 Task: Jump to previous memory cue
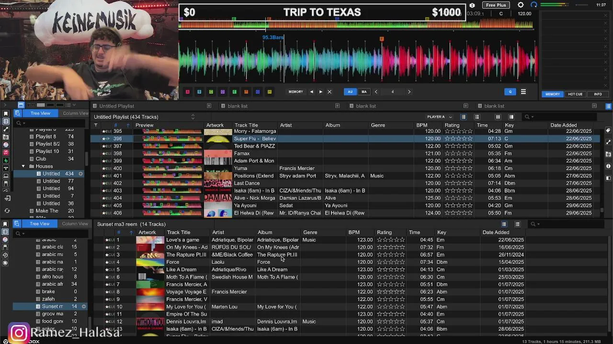[x=311, y=92]
